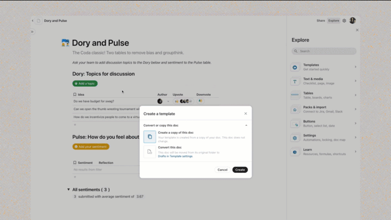Click the author avatar in swag row

[160, 101]
